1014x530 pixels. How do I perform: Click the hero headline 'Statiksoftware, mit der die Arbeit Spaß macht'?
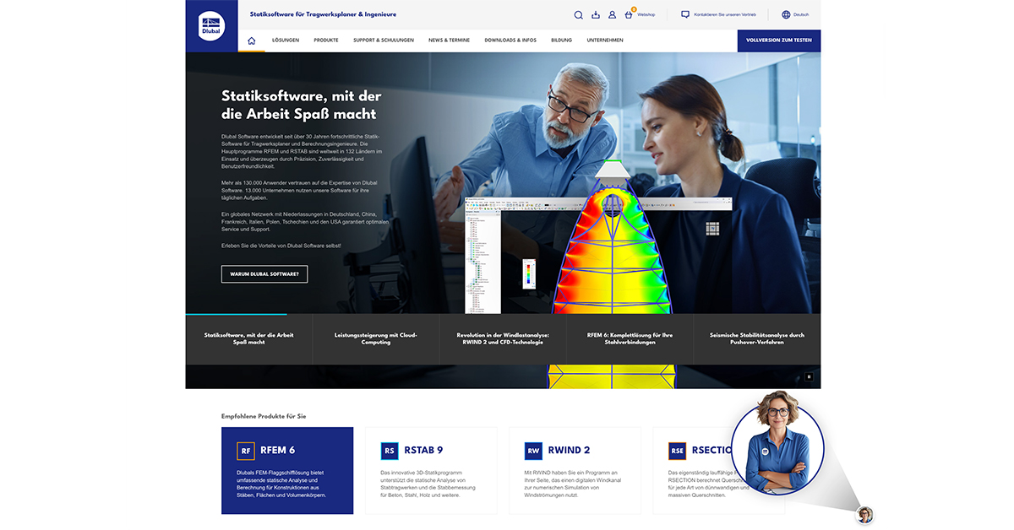[301, 105]
